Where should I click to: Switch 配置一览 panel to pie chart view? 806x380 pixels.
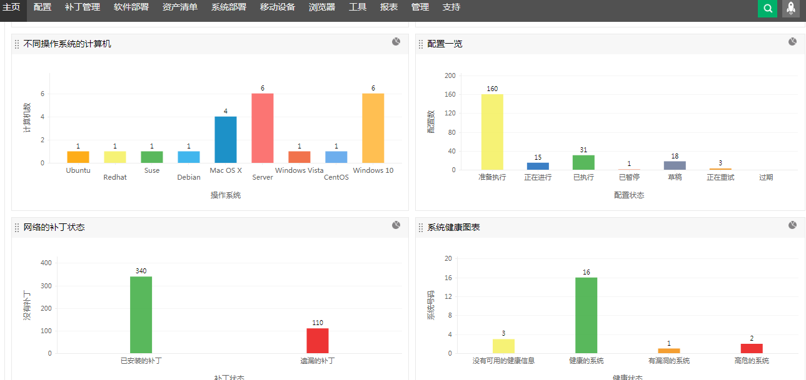tap(792, 42)
